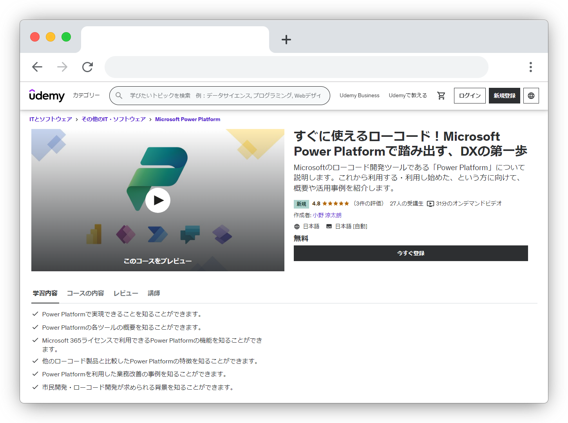568x423 pixels.
Task: Click the Power Virtual Agents icon in the preview
Action: [x=190, y=234]
